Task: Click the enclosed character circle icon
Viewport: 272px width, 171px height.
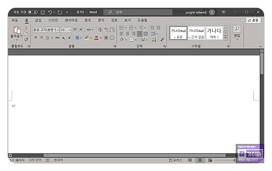Action: point(112,38)
